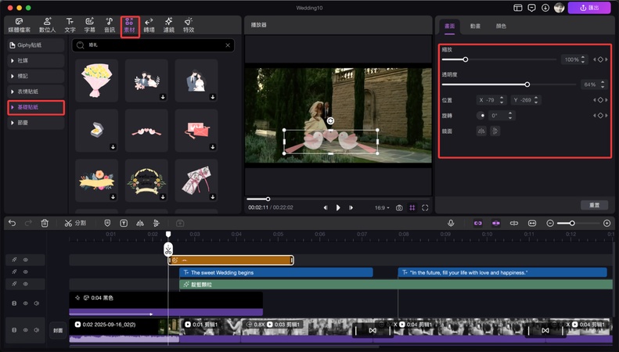Click the 縮放 scale slider handle

coord(466,59)
